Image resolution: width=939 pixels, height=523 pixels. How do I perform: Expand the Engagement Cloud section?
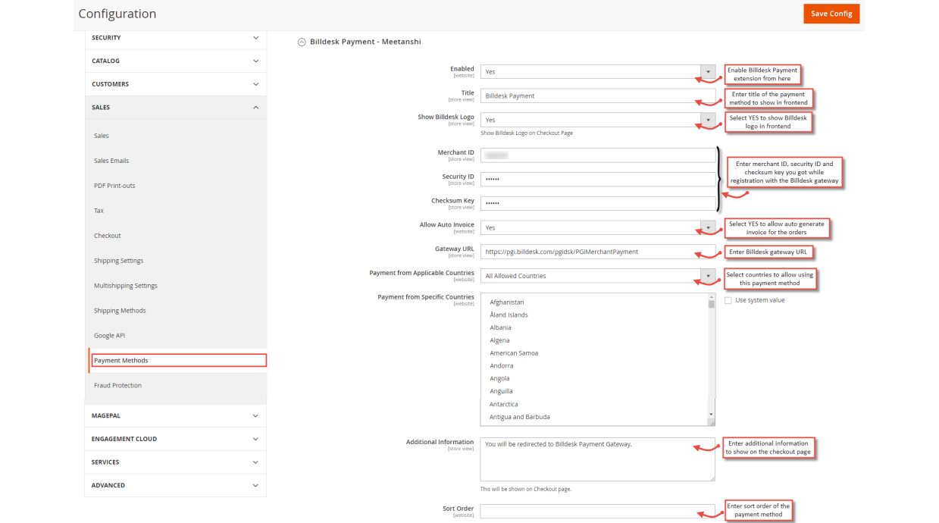coord(175,439)
